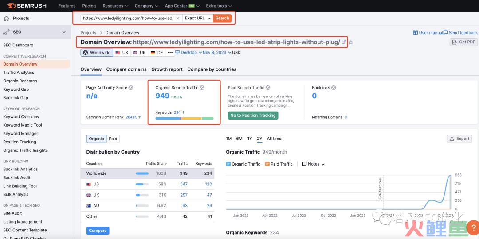This screenshot has height=239, width=479.
Task: Click the Send feedback chat icon
Action: [445, 33]
